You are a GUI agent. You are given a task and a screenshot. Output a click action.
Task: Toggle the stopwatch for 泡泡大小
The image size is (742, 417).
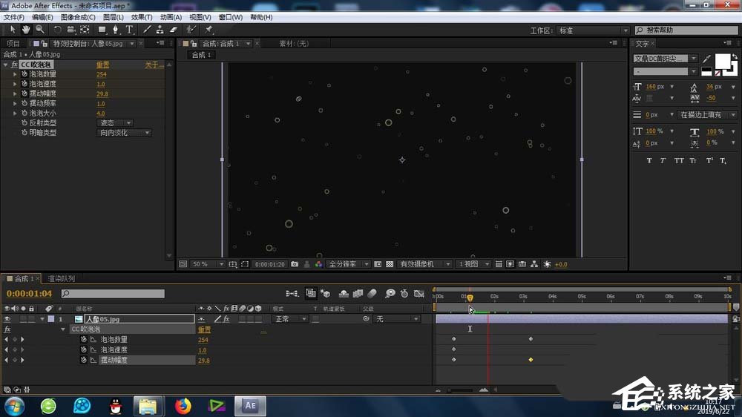tap(24, 114)
